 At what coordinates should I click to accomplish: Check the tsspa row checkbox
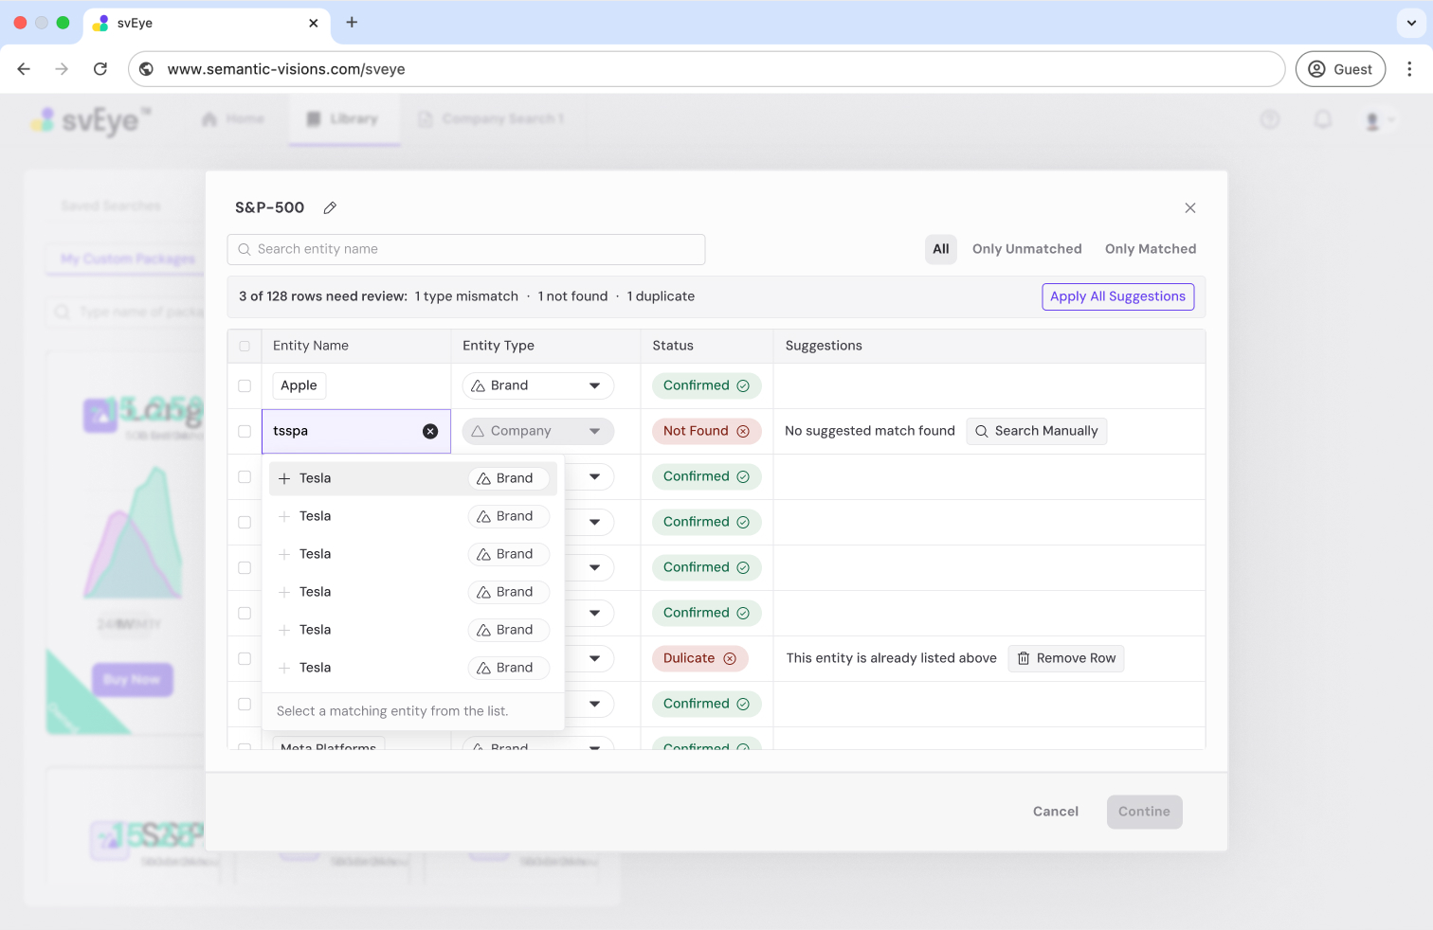point(245,432)
